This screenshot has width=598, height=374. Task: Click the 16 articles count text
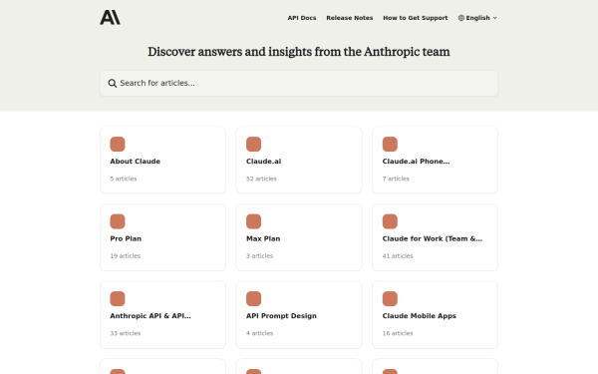pyautogui.click(x=398, y=333)
